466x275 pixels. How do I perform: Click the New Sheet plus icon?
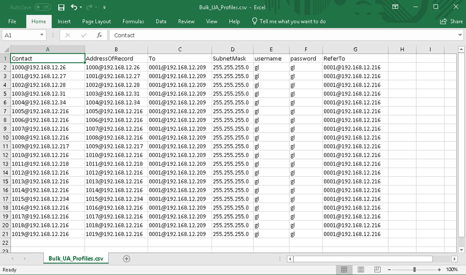click(x=127, y=258)
